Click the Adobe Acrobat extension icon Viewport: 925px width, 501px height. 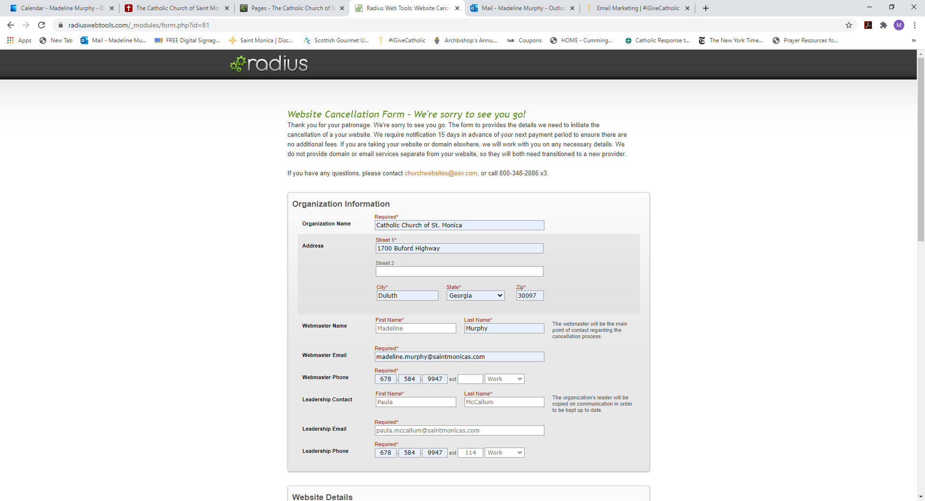point(868,25)
